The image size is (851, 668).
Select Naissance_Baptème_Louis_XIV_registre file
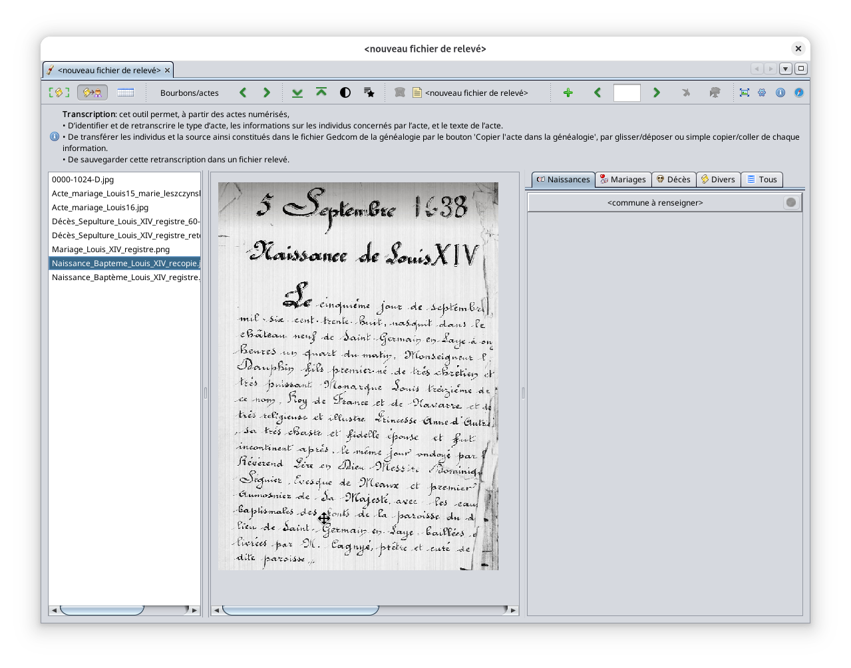pos(124,277)
